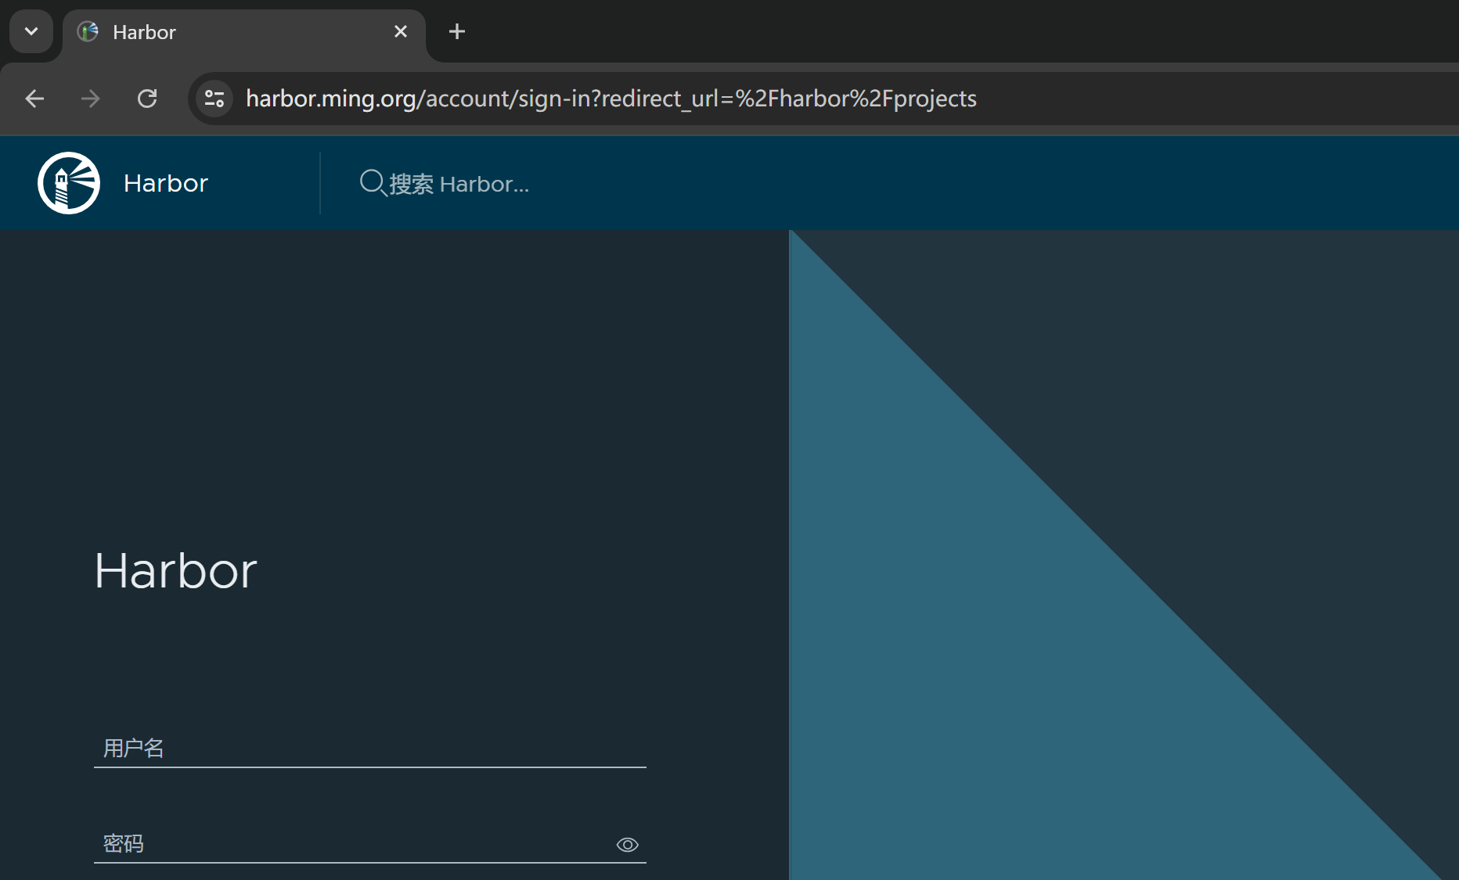The image size is (1459, 880).
Task: Select the Harbor browser tab title
Action: (x=145, y=32)
